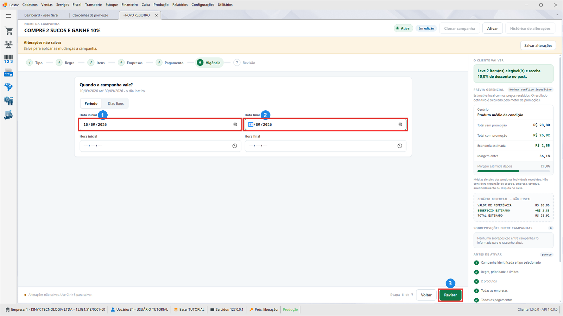Open the NFS-e sidebar icon
This screenshot has height=316, width=563.
point(8,73)
